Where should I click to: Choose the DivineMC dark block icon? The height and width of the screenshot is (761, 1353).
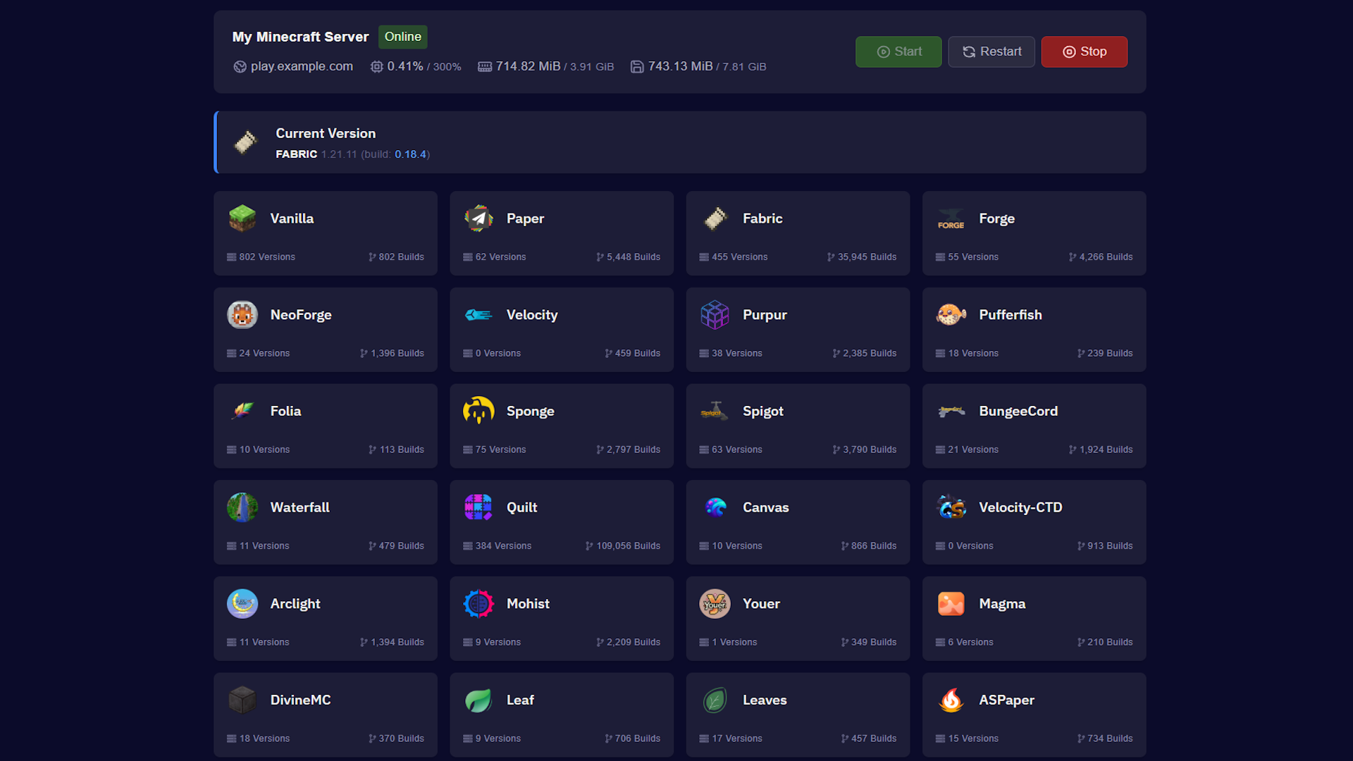[242, 700]
